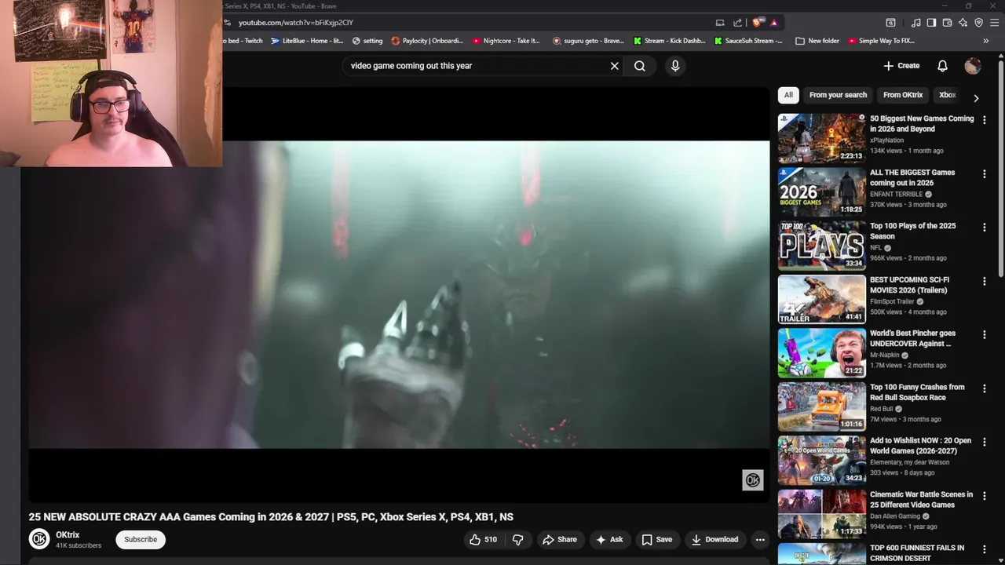Open the OKtrix channel name link

pyautogui.click(x=68, y=534)
